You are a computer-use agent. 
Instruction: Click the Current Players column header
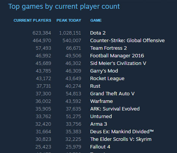click(x=32, y=21)
